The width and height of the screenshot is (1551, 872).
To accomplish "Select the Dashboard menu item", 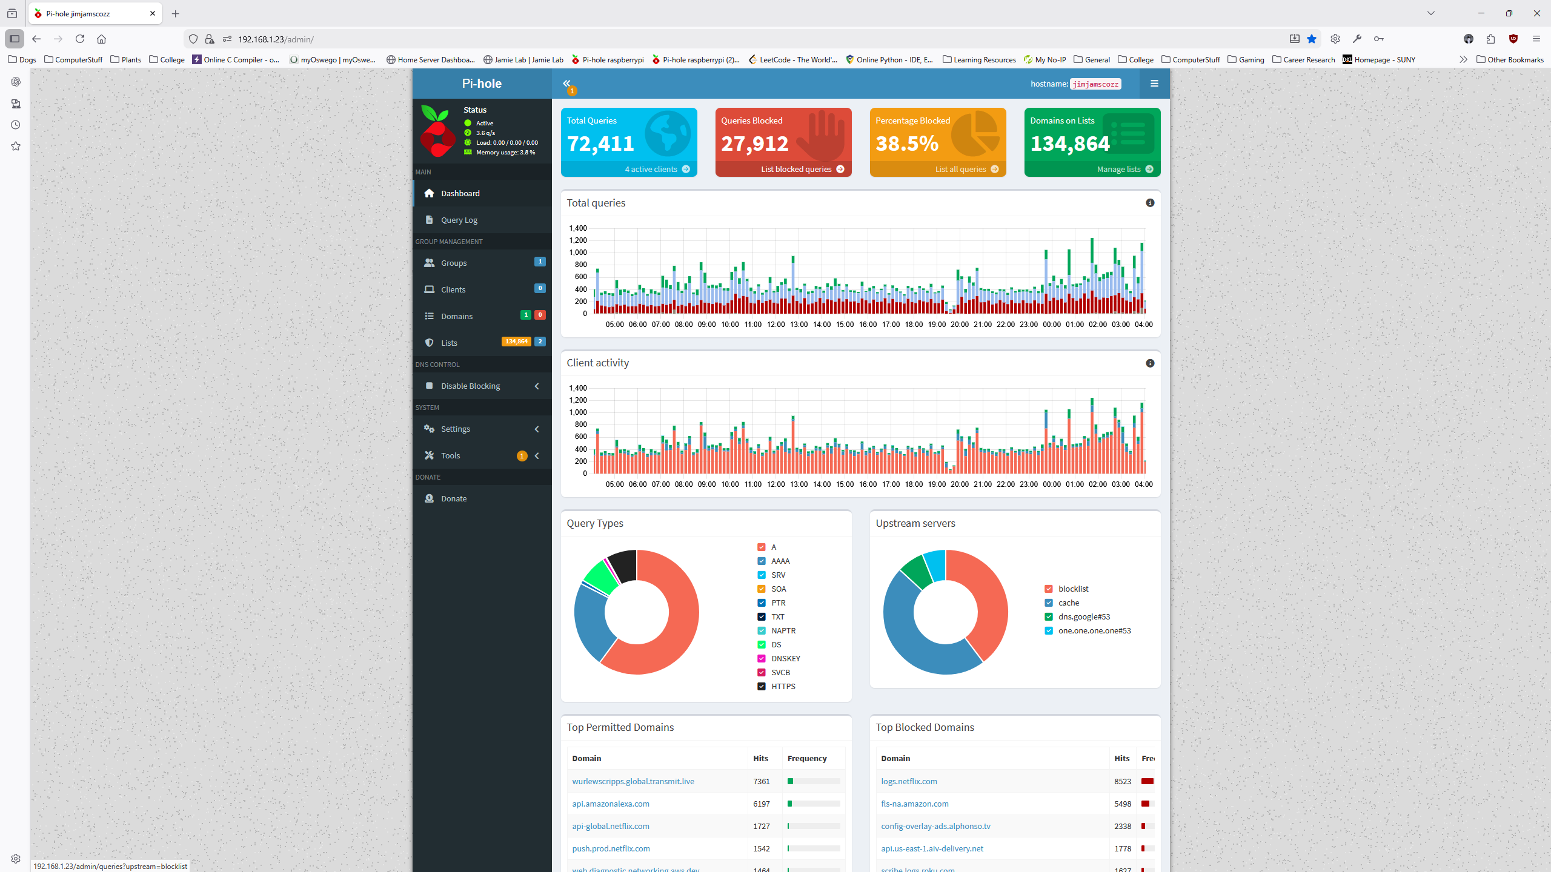I will coord(460,193).
